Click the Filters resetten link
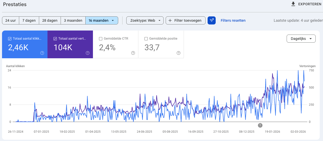 [233, 20]
